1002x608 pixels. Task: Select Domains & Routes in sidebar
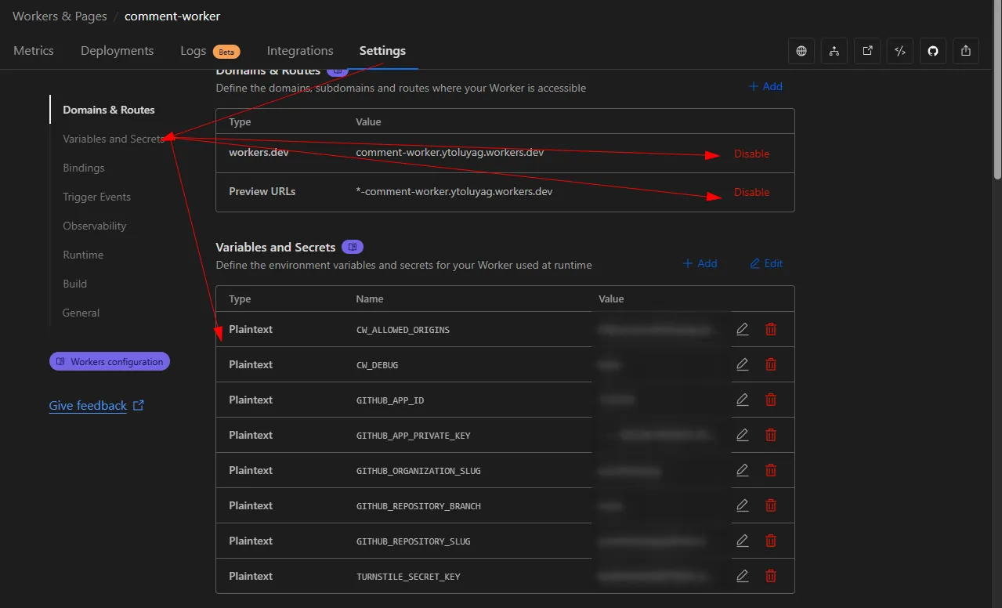[x=109, y=110]
